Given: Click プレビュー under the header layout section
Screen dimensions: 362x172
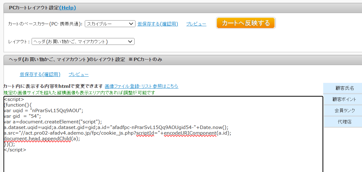Looking at the screenshot, I should pyautogui.click(x=79, y=74).
